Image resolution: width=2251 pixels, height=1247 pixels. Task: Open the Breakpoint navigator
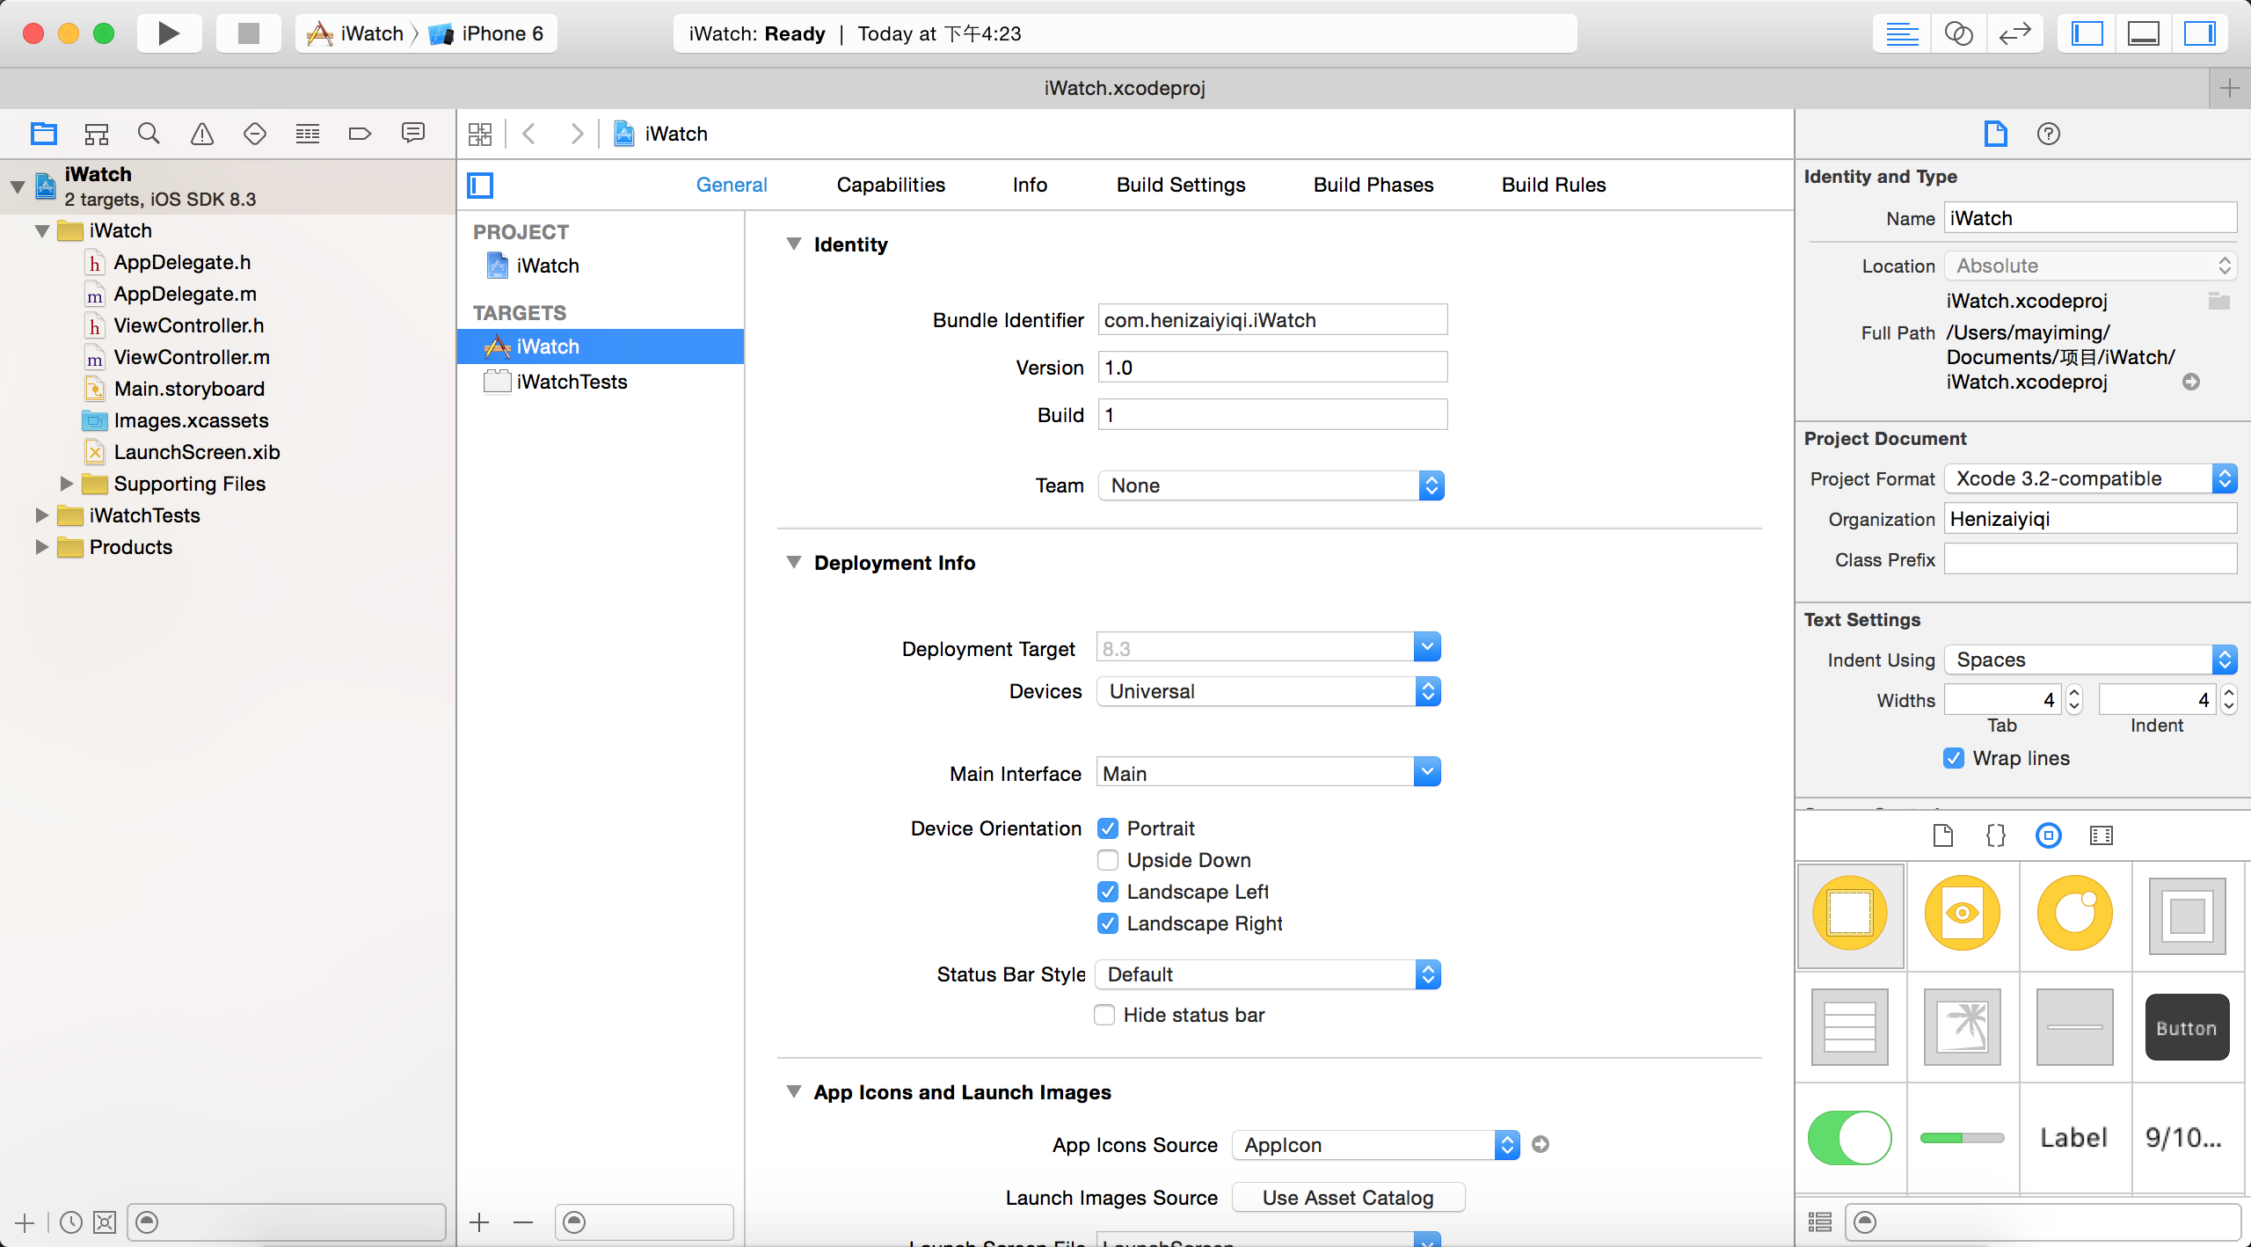pos(361,134)
